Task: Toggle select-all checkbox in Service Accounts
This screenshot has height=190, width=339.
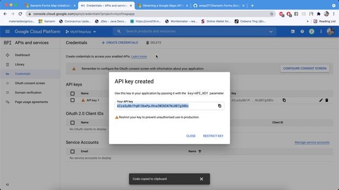Action: (x=73, y=151)
